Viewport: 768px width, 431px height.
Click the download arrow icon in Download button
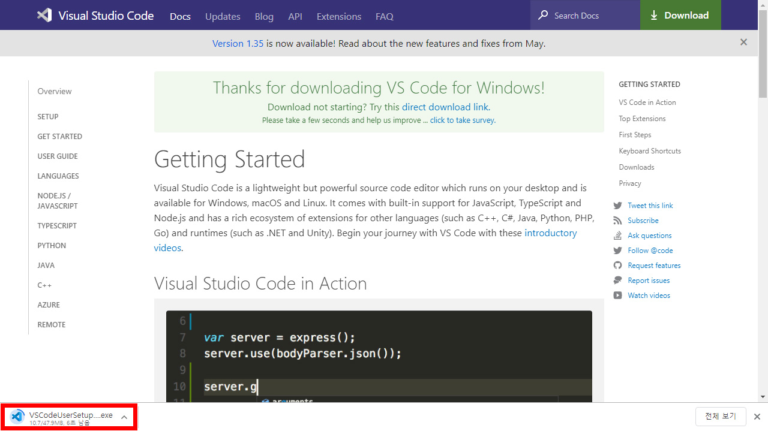pos(654,16)
